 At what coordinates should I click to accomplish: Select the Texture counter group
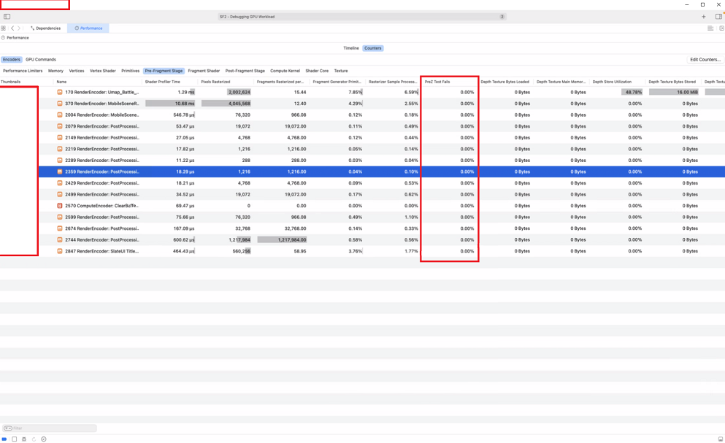[x=341, y=71]
